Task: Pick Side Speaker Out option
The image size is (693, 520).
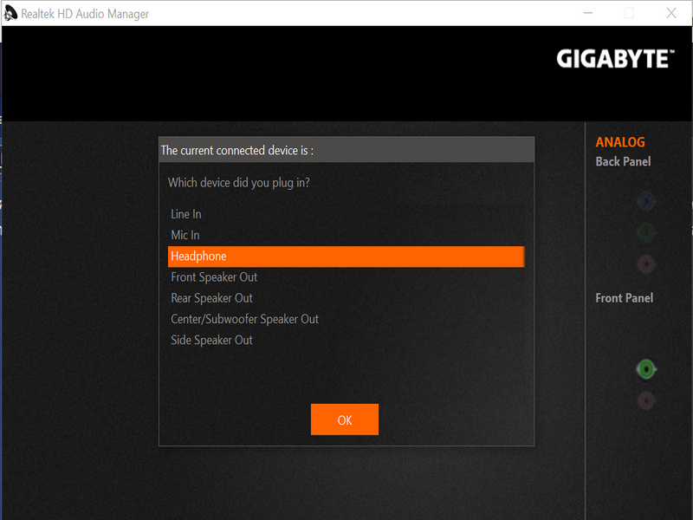Action: click(346, 341)
